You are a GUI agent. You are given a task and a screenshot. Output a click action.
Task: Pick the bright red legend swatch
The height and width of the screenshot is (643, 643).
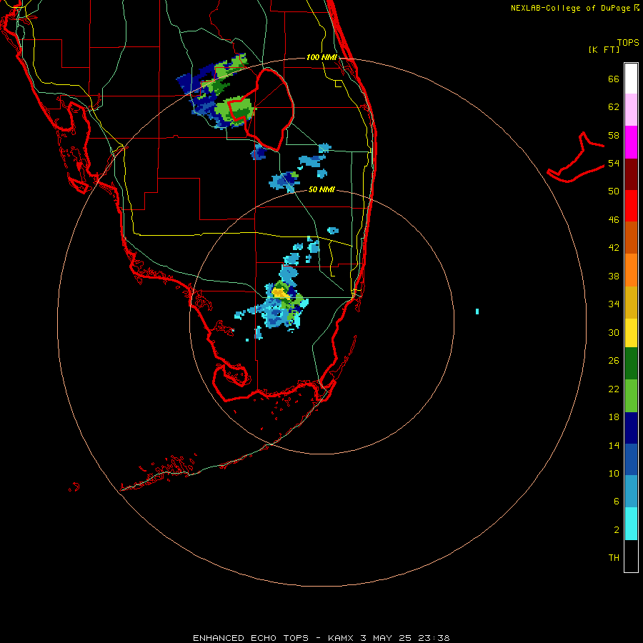tap(631, 206)
